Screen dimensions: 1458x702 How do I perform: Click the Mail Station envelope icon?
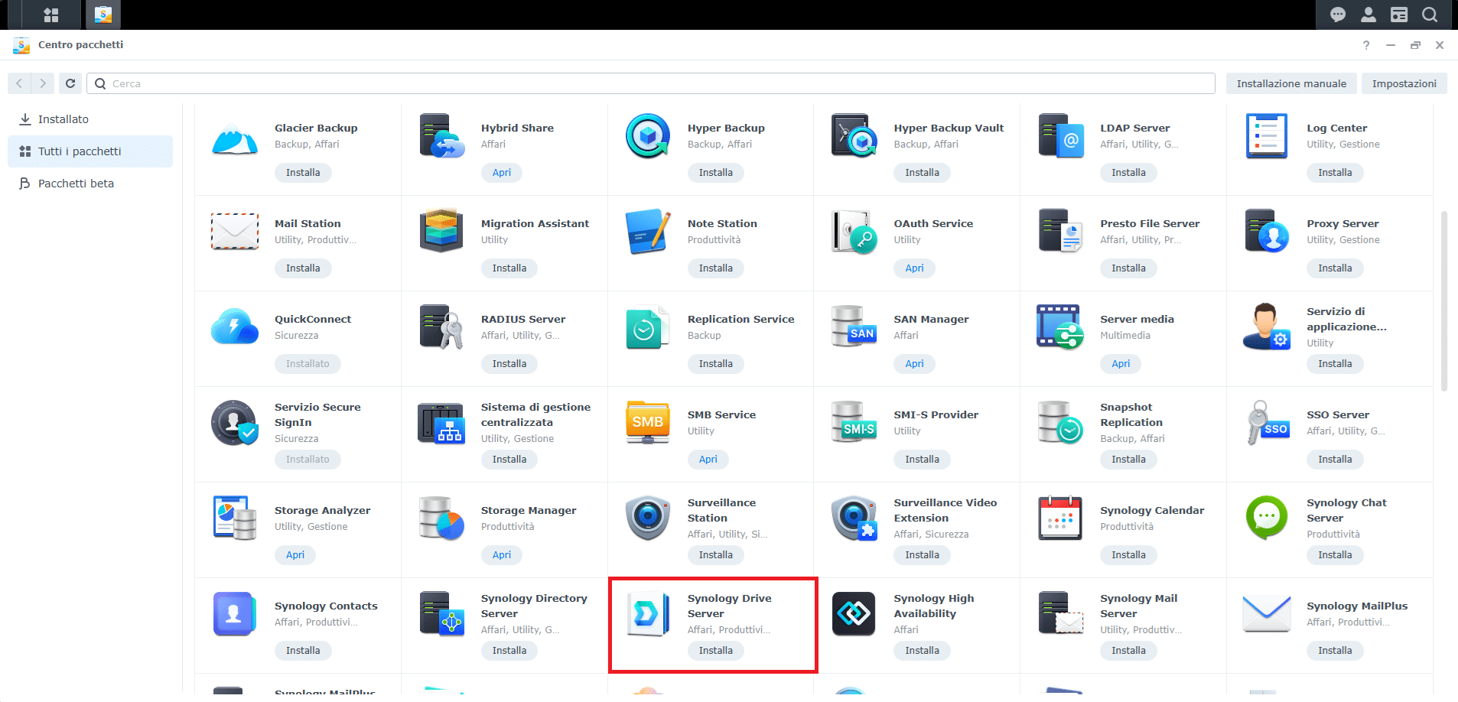click(x=235, y=232)
